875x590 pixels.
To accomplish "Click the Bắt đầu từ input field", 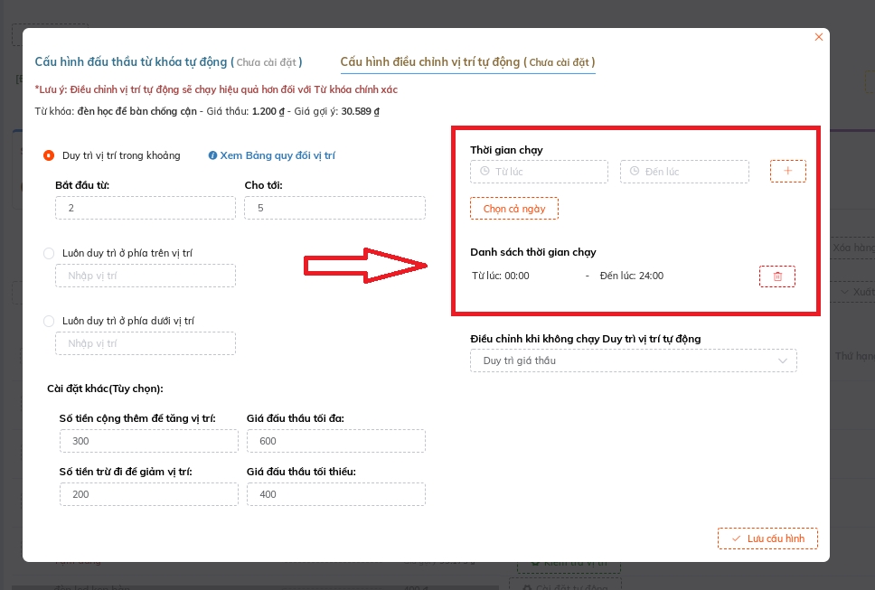I will pyautogui.click(x=145, y=208).
